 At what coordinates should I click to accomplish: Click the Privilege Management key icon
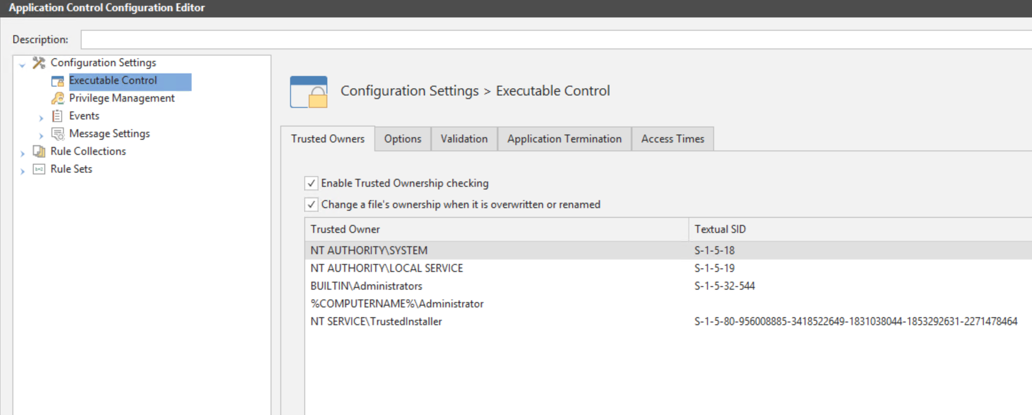(57, 98)
